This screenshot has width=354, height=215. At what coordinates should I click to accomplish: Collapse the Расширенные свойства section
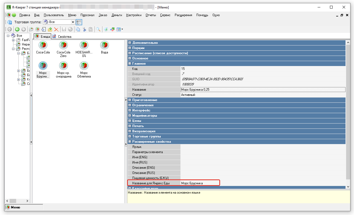point(130,142)
